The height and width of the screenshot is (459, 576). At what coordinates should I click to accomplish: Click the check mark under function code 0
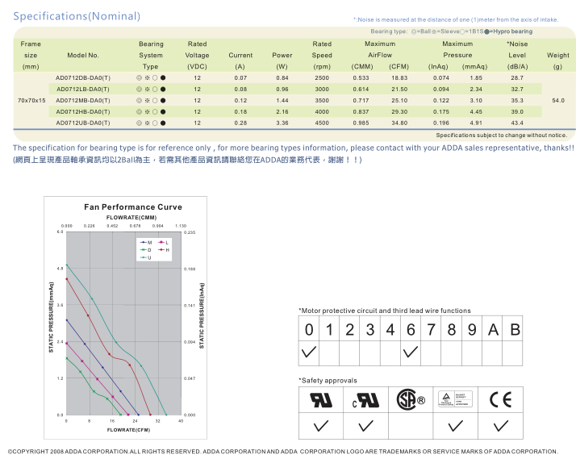[308, 353]
